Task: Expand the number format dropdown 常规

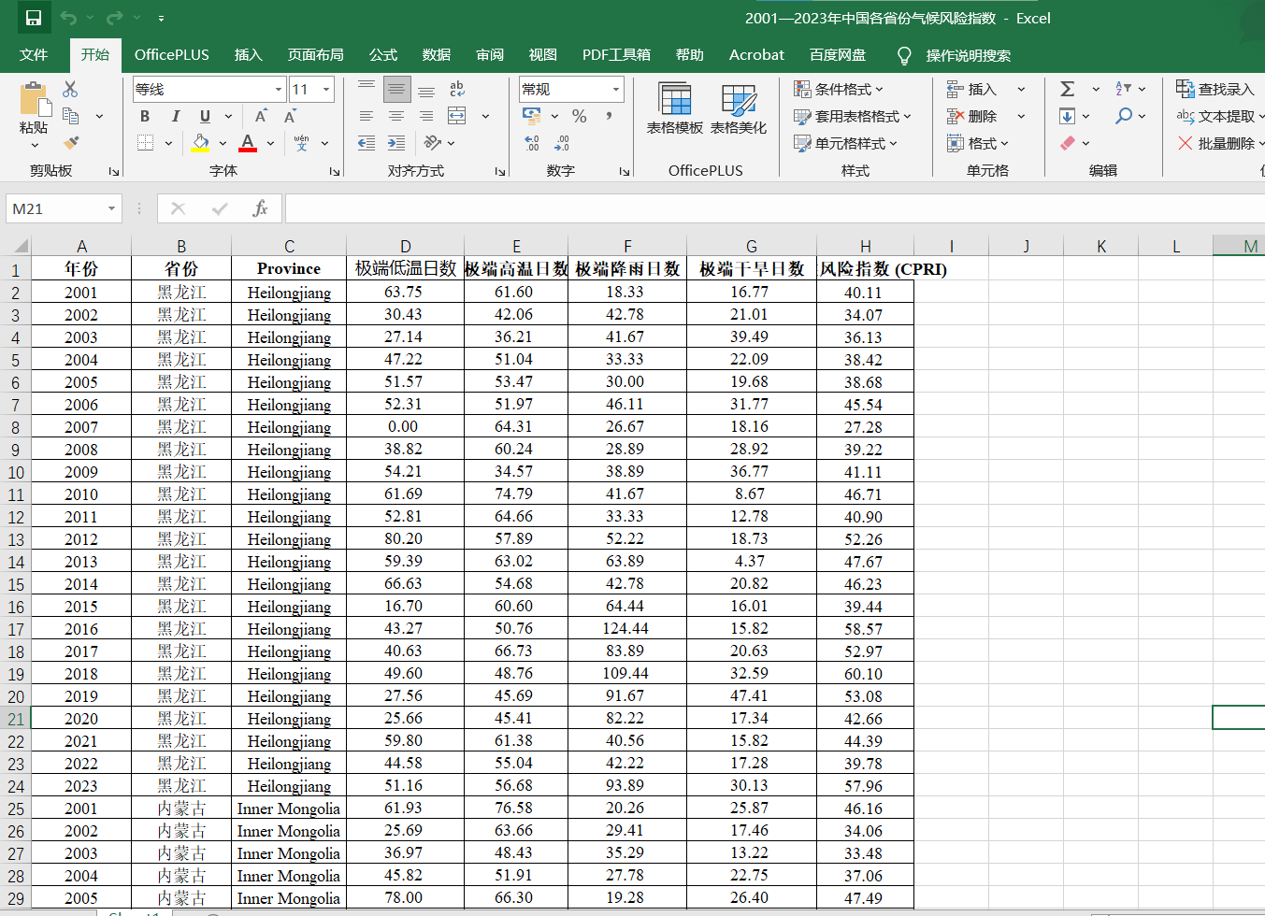Action: click(616, 90)
